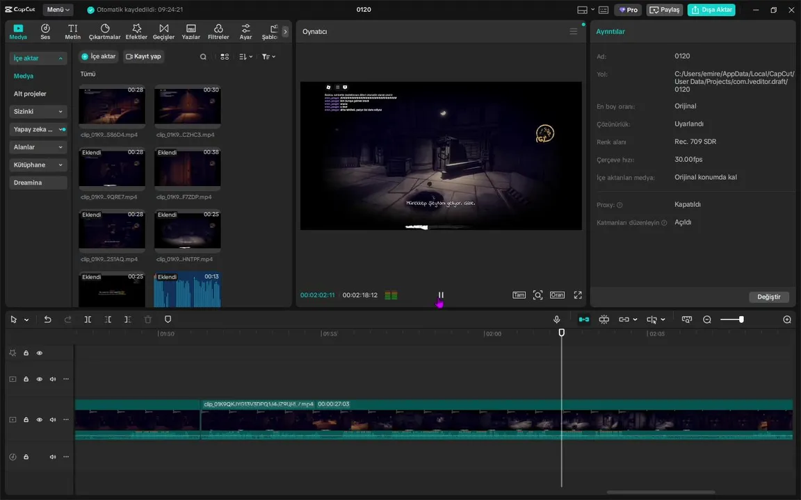801x500 pixels.
Task: Click the İçe aktar import button
Action: click(99, 57)
